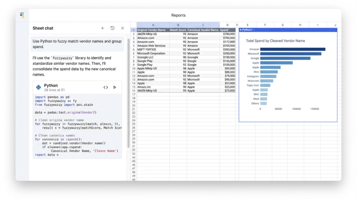The height and width of the screenshot is (199, 357).
Task: Click the '28 lines at E1' label
Action: (55, 90)
